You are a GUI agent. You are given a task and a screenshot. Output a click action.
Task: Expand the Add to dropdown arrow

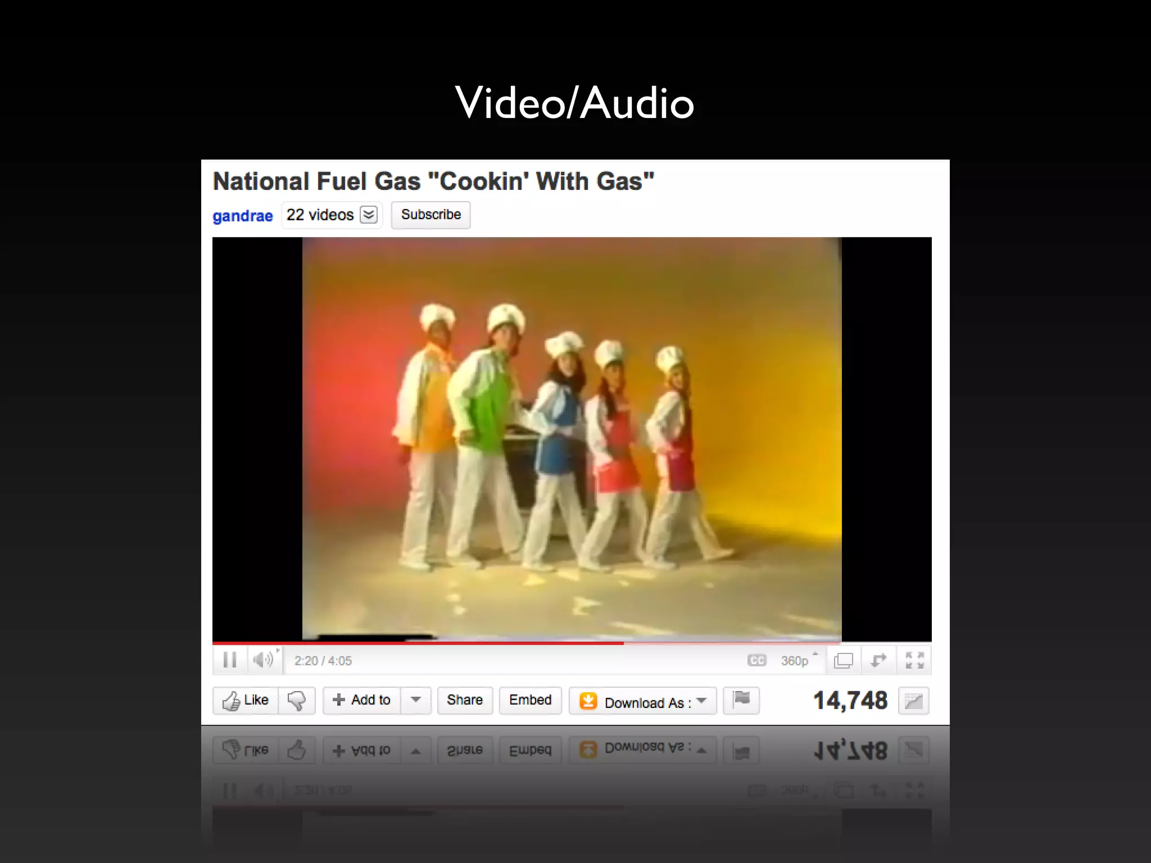[416, 700]
